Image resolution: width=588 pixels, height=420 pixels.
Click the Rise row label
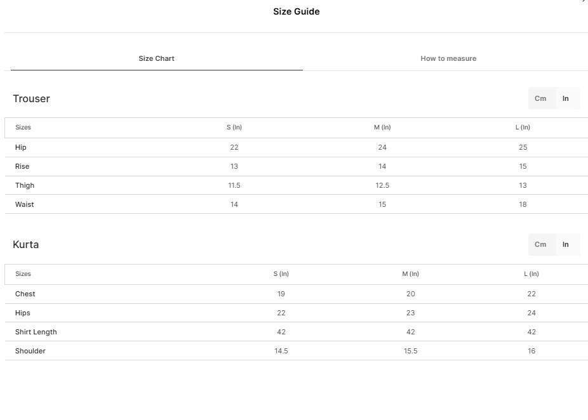point(22,166)
